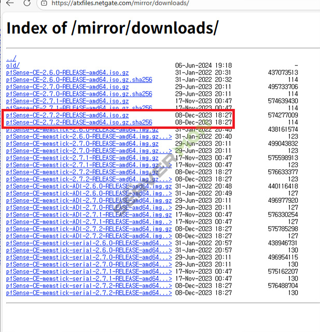Download pfSense-CE-2.7.1-RELEASE-amd64.iso.gz
Viewport: 320px width, 332px height.
pos(67,101)
